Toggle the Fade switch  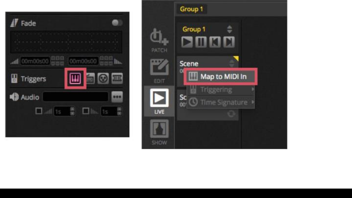tap(117, 23)
